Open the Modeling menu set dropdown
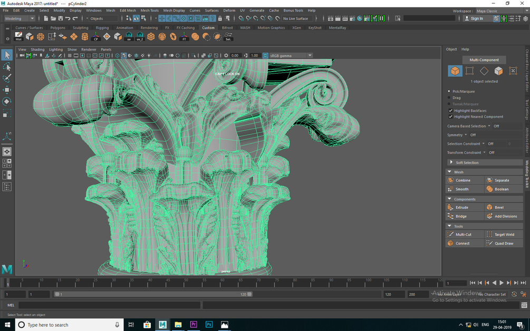The height and width of the screenshot is (331, 530). tap(19, 18)
